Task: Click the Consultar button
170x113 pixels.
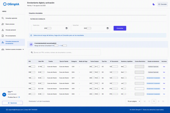Action: (120, 28)
